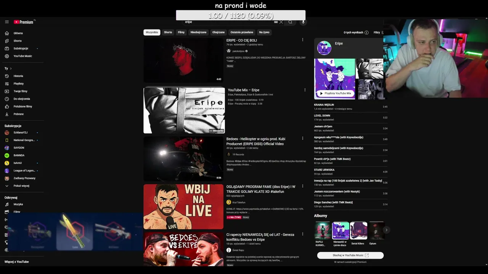This screenshot has width=488, height=274.
Task: Open options for Bedoes Helikopter w ogniu video
Action: (x=303, y=139)
